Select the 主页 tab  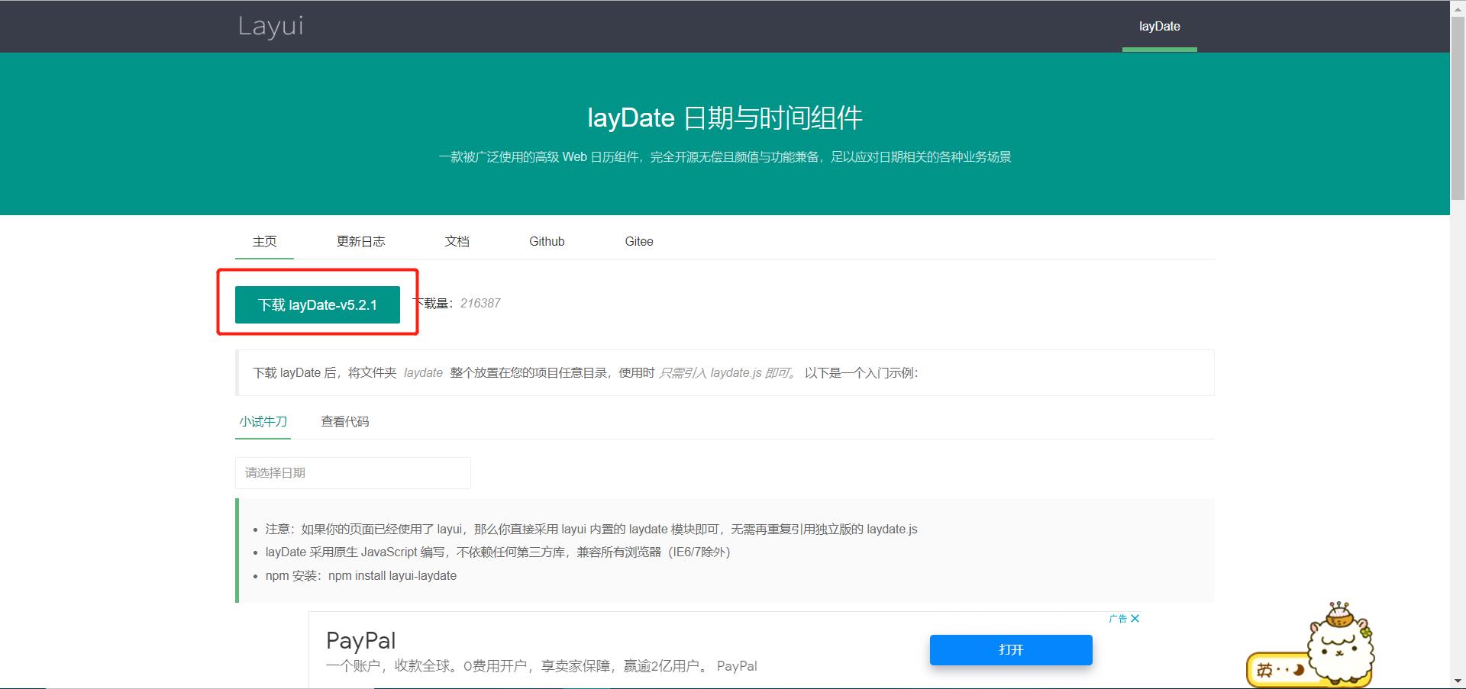(264, 241)
